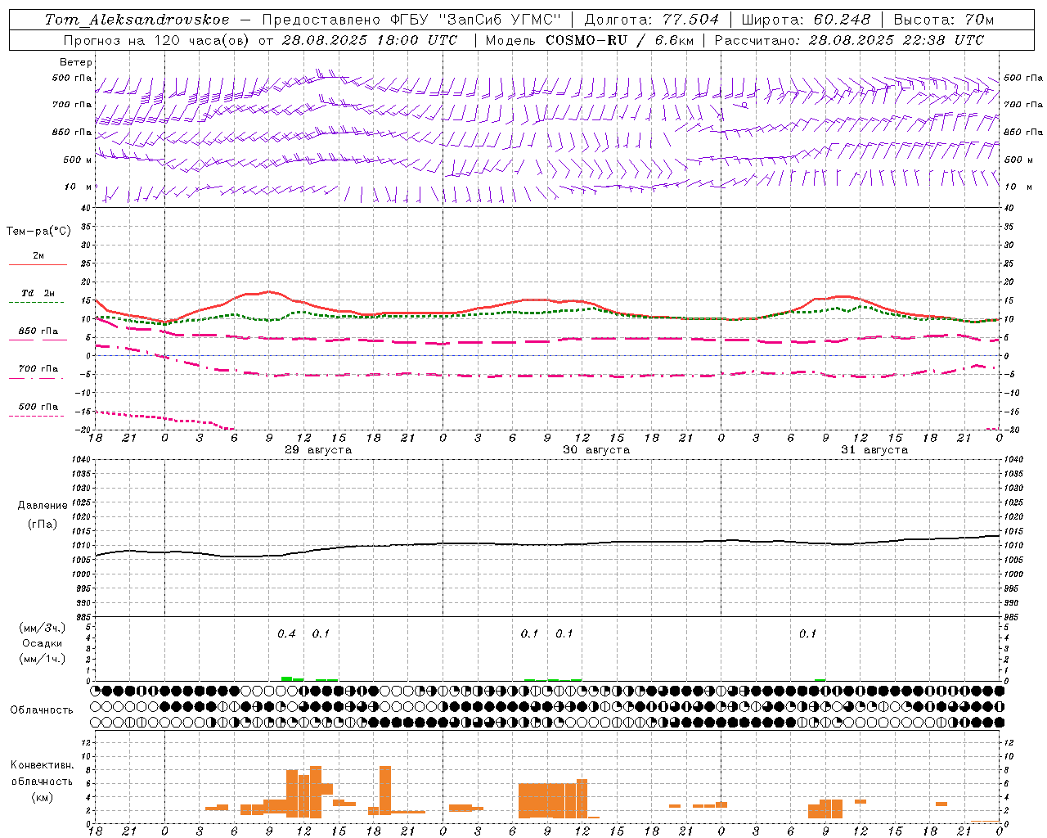Click the Осадки panel label
The image size is (1047, 838).
pos(43,643)
